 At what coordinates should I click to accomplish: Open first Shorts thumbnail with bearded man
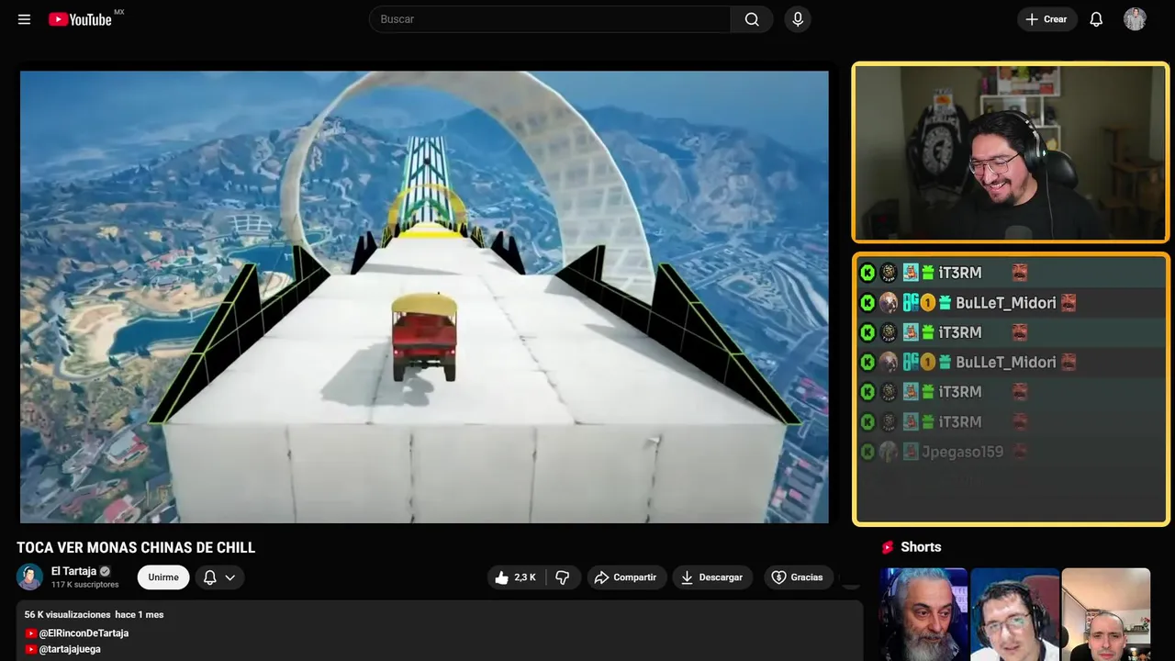click(923, 614)
